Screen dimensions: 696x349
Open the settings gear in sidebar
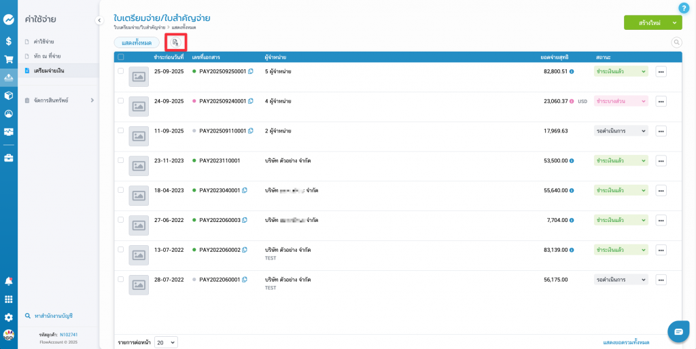[x=9, y=317]
